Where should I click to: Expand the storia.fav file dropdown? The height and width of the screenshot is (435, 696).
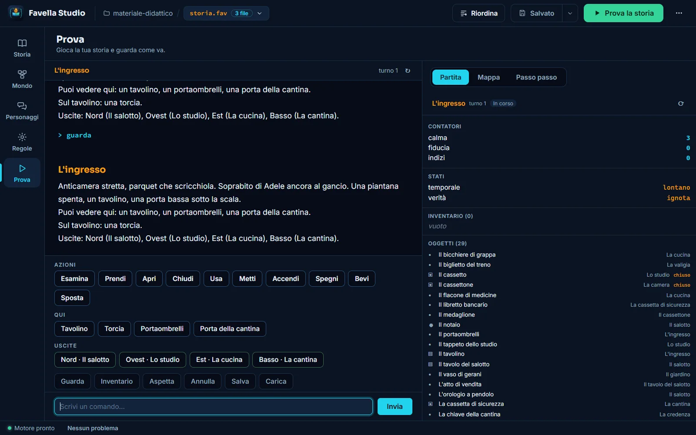(226, 13)
